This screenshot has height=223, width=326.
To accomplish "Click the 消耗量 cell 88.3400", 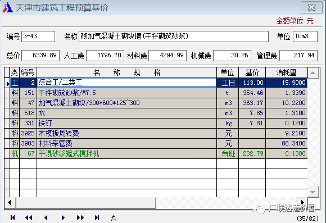I will (x=287, y=143).
